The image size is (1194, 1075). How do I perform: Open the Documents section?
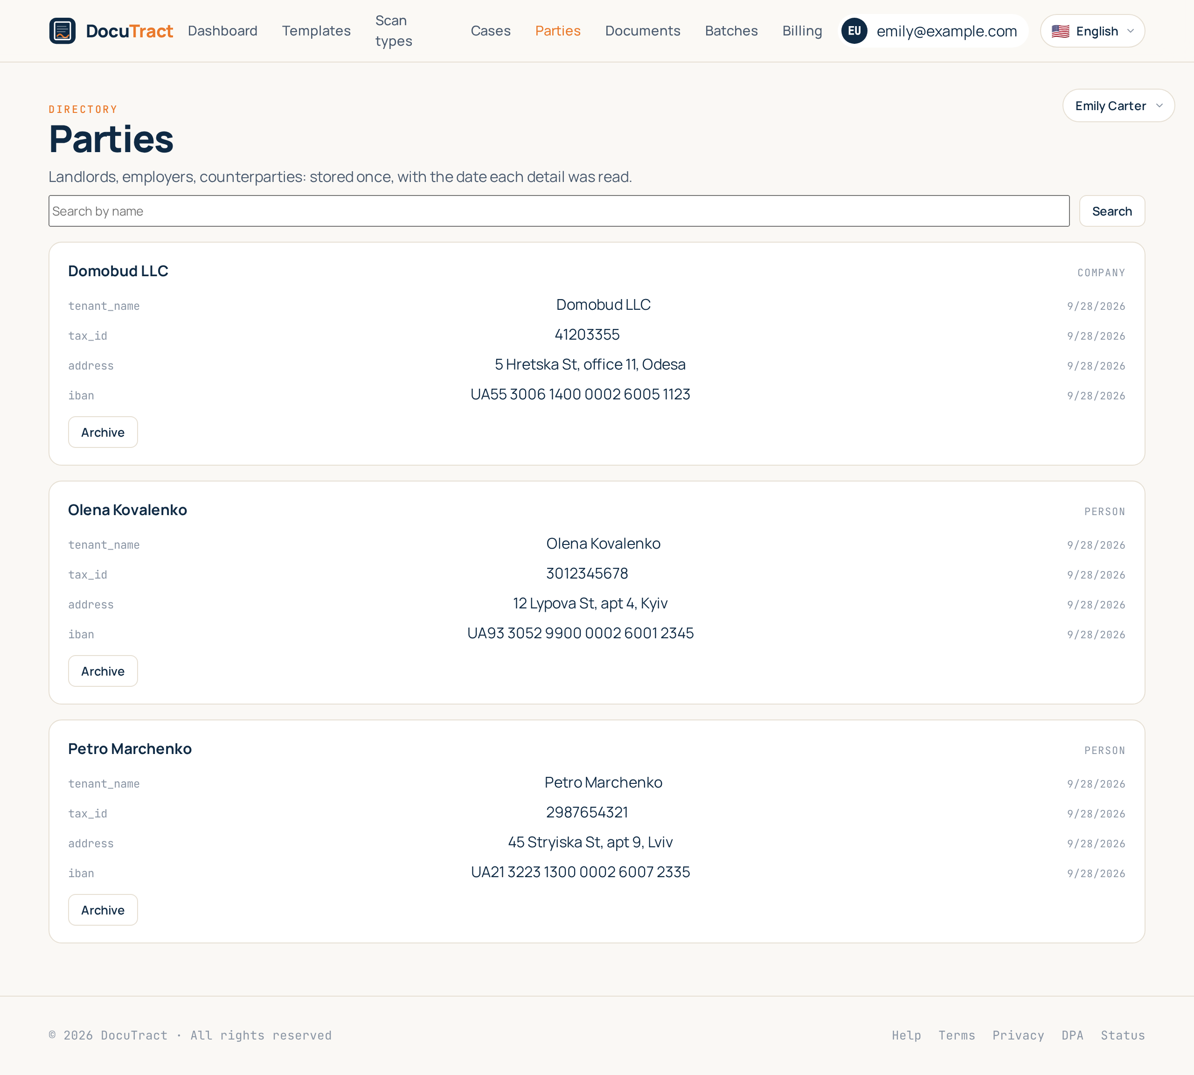(642, 31)
